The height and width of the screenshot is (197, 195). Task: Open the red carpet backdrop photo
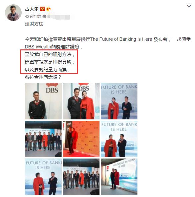[81, 139]
